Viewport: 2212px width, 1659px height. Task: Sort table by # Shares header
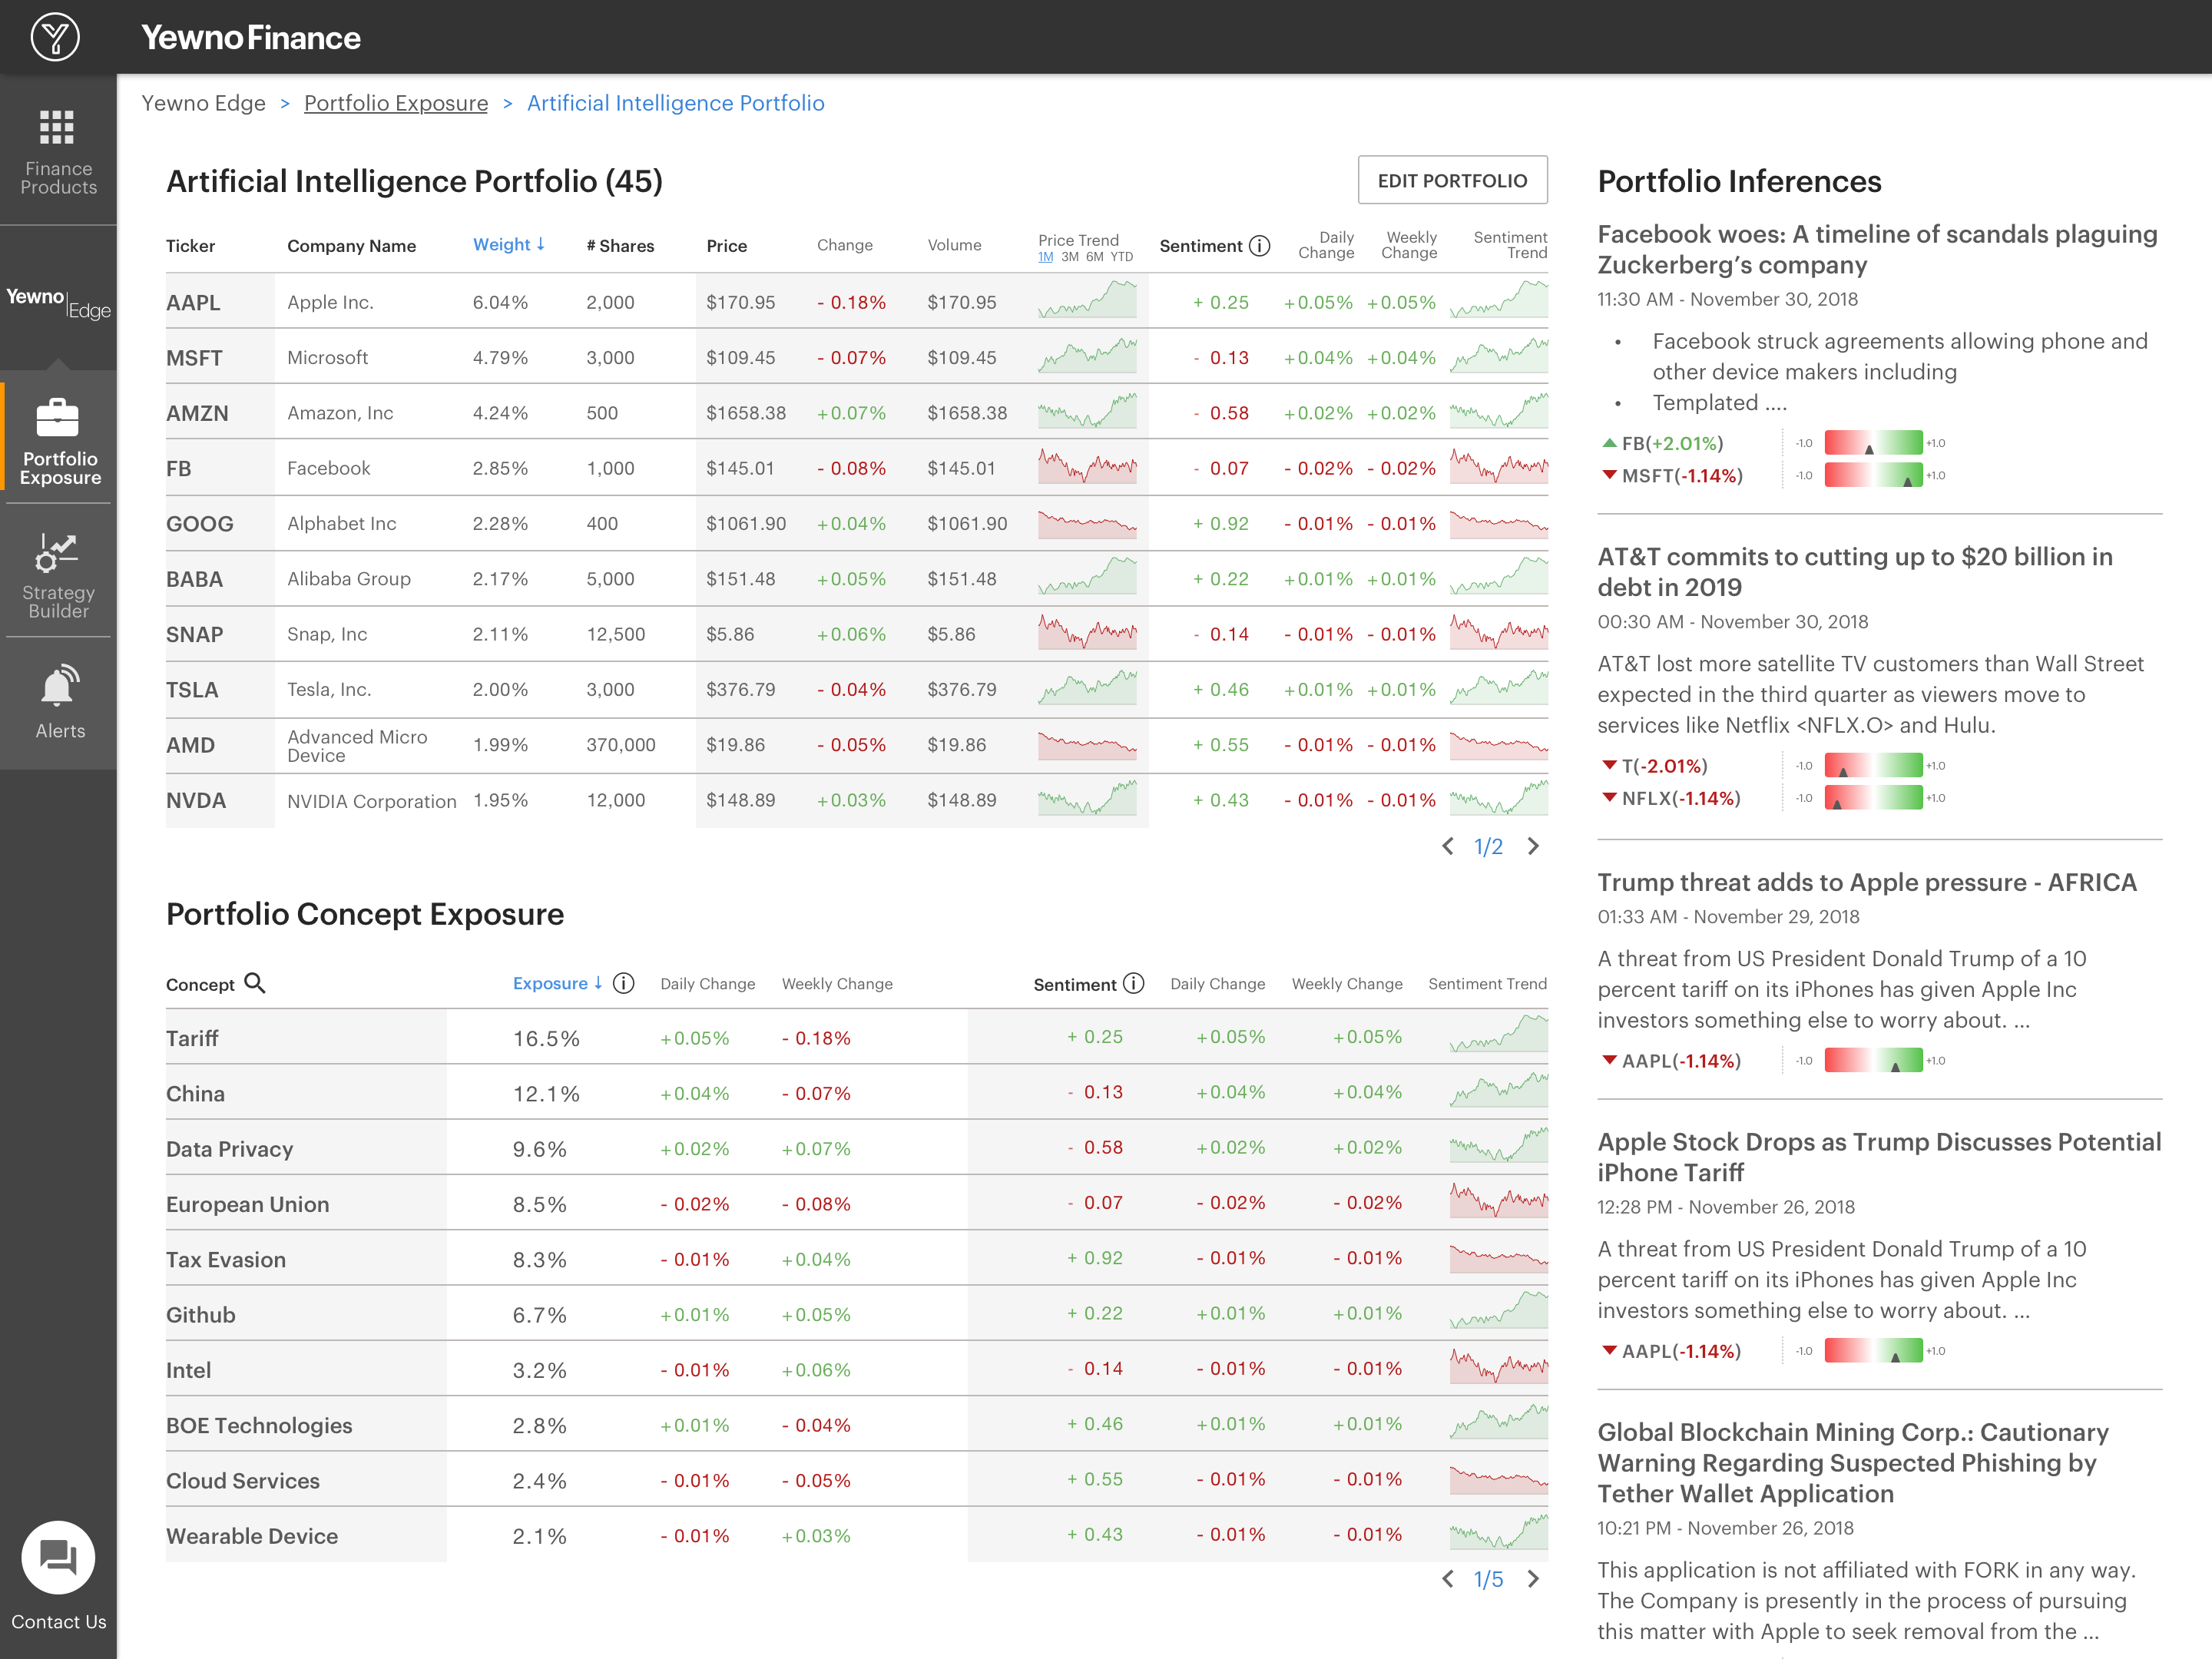pyautogui.click(x=620, y=246)
